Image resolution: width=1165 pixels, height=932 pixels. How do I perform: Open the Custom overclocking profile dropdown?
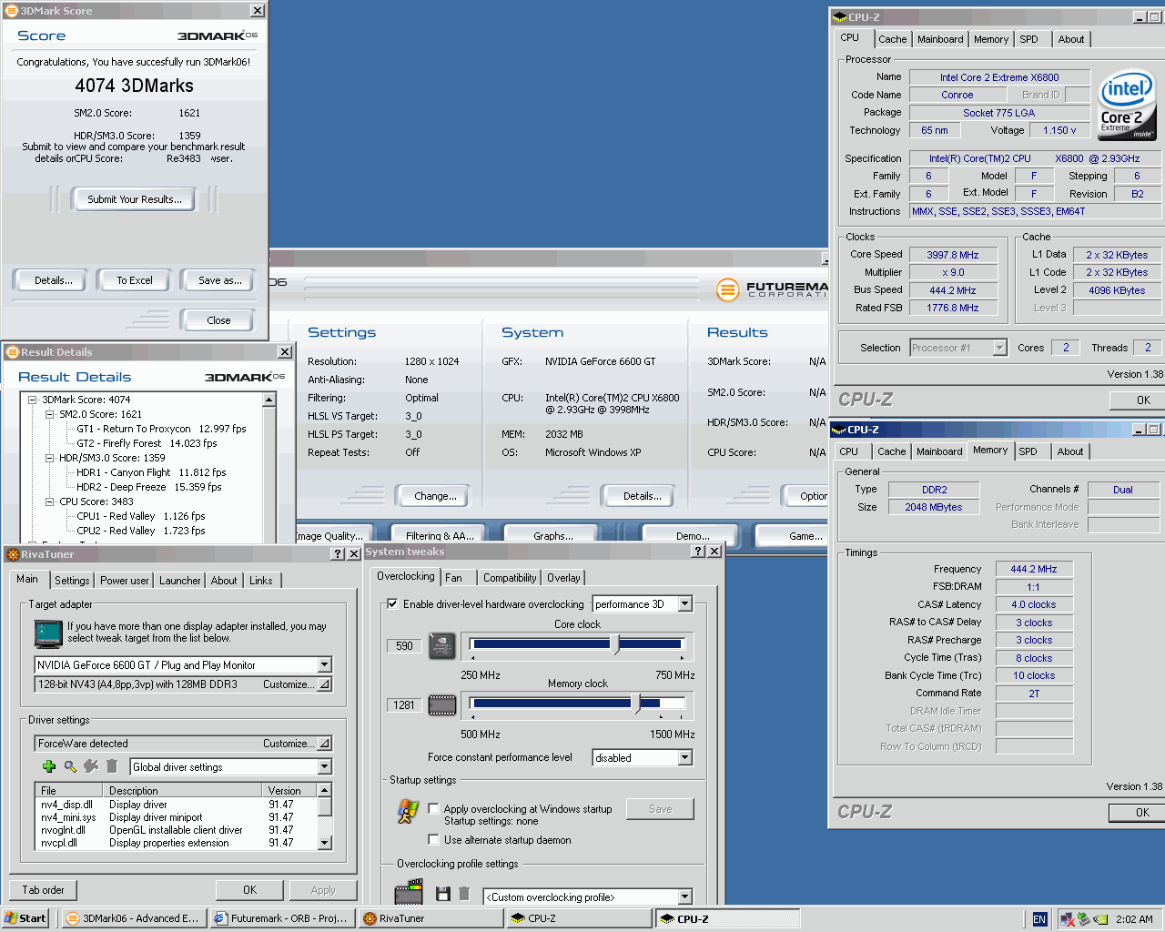click(684, 897)
